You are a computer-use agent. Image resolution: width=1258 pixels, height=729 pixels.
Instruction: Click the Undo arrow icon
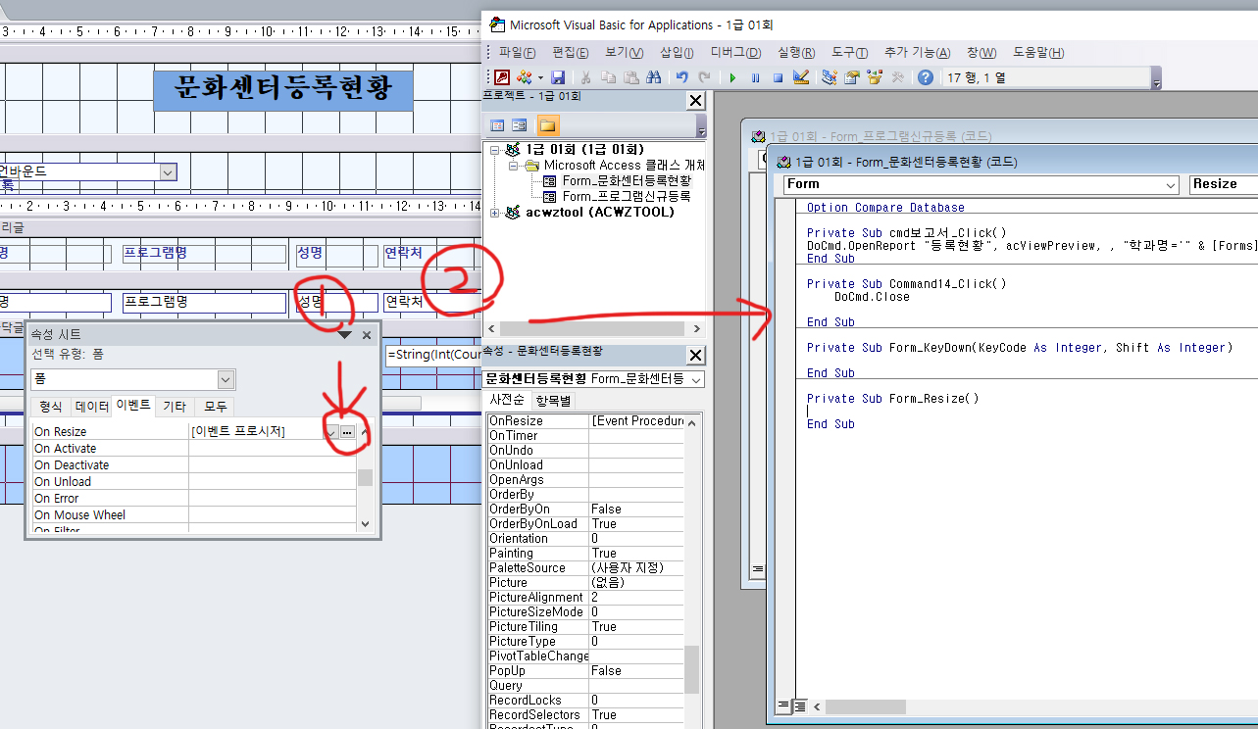682,77
